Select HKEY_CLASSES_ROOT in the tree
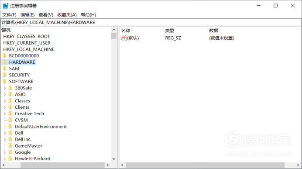Viewport: 302px width, 169px height. (27, 36)
